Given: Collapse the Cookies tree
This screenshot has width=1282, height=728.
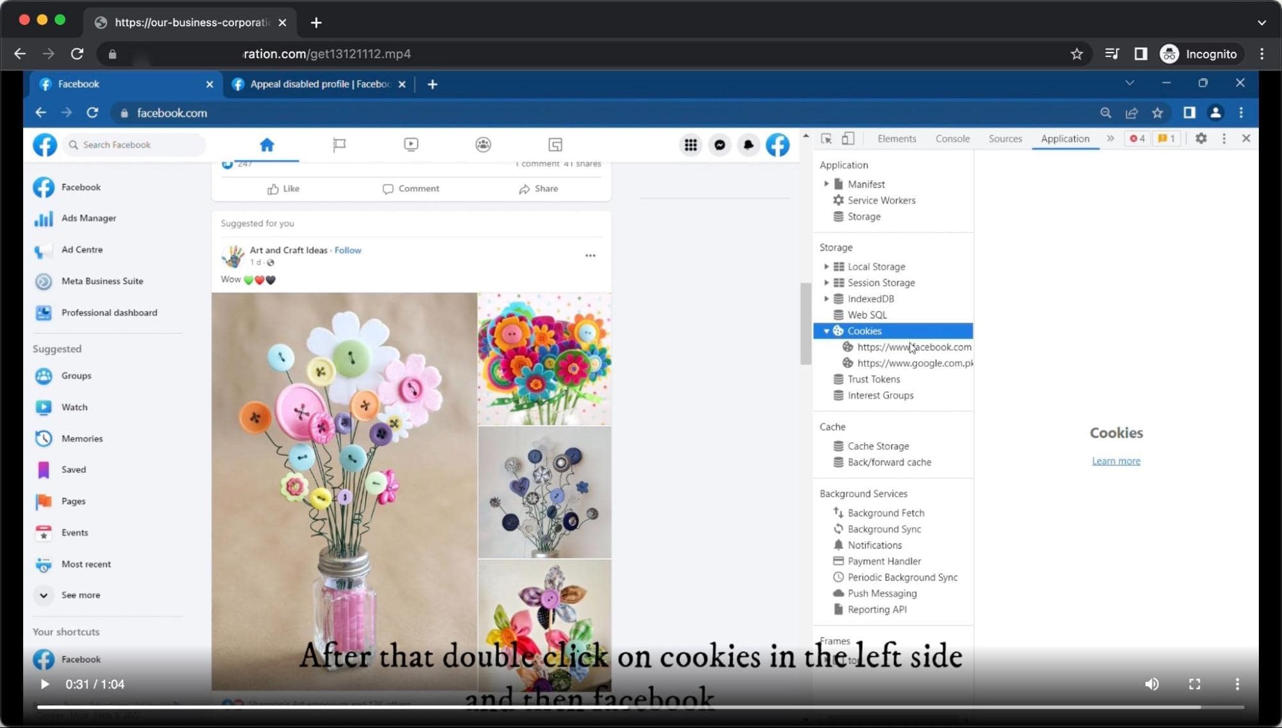Looking at the screenshot, I should [827, 331].
